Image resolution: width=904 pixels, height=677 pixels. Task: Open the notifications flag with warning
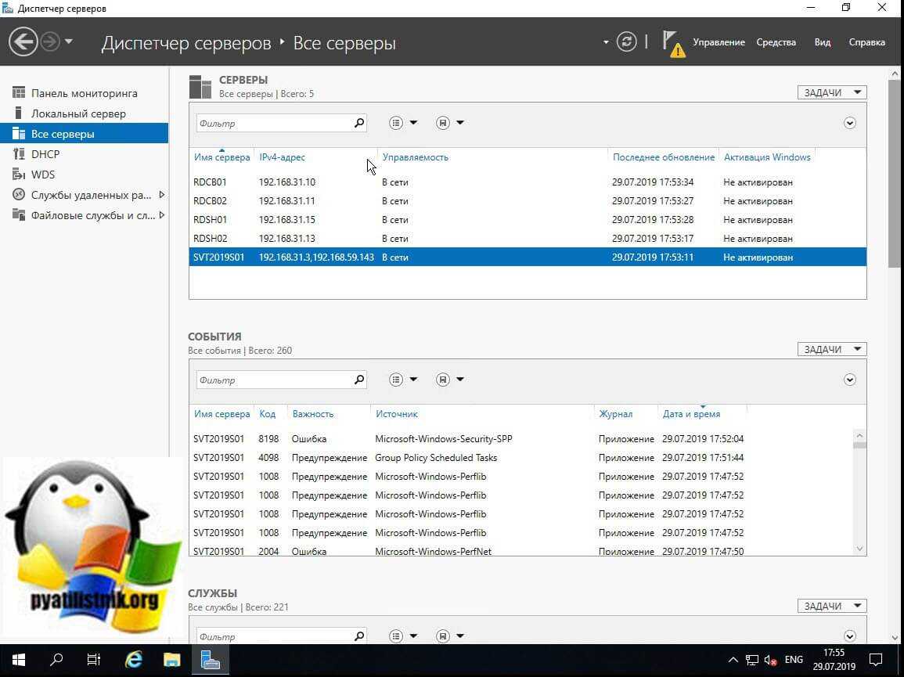coord(672,42)
